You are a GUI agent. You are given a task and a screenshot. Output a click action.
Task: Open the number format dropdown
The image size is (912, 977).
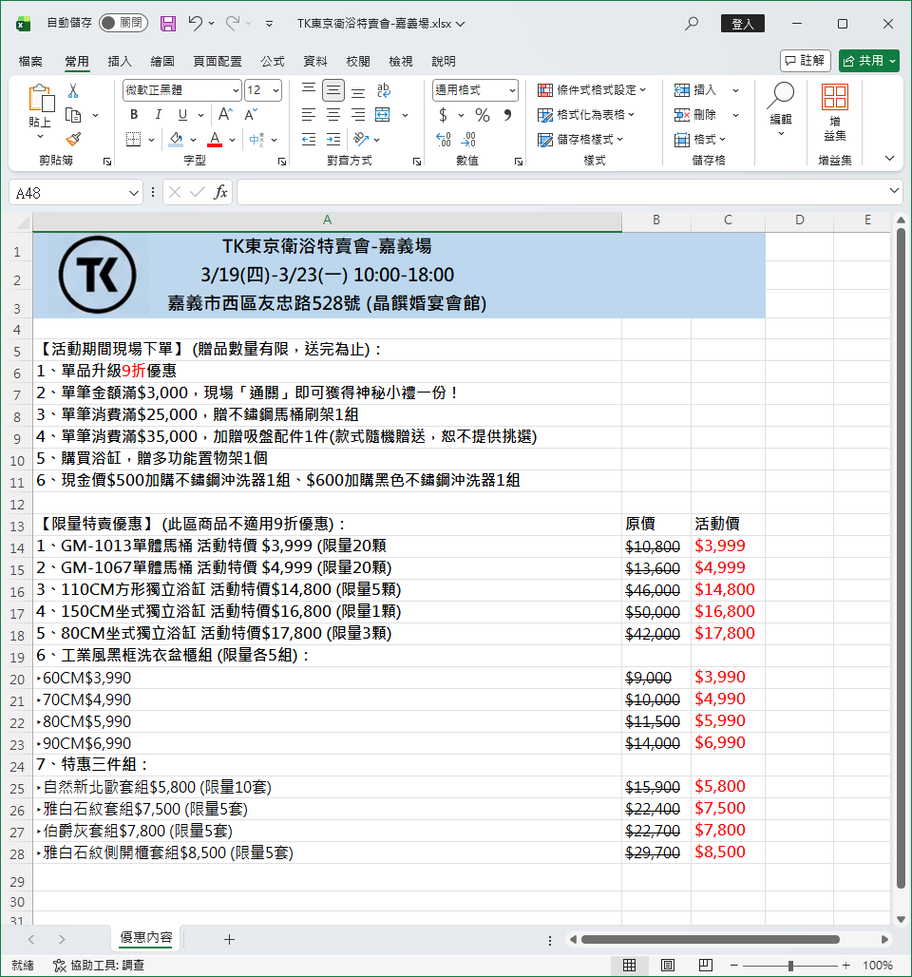pyautogui.click(x=512, y=91)
